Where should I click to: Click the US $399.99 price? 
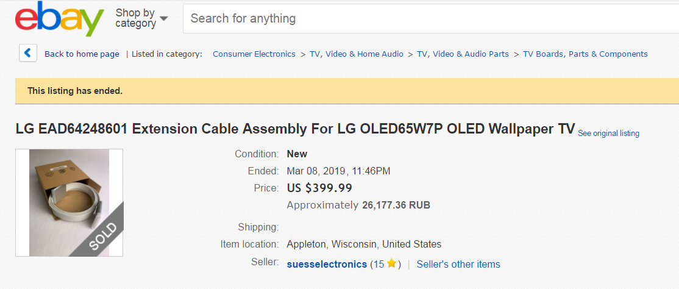click(x=319, y=188)
